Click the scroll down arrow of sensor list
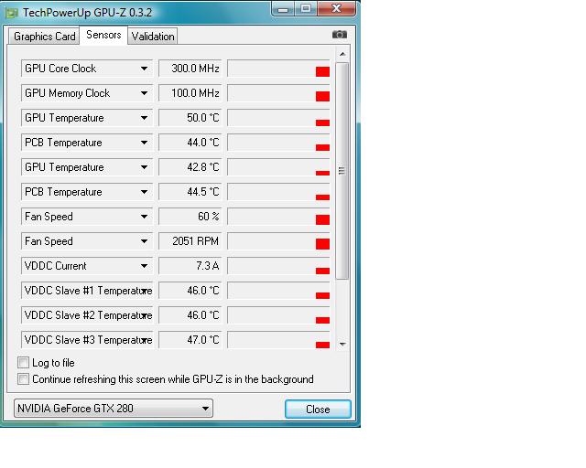Viewport: 586px width, 468px height. pyautogui.click(x=342, y=344)
